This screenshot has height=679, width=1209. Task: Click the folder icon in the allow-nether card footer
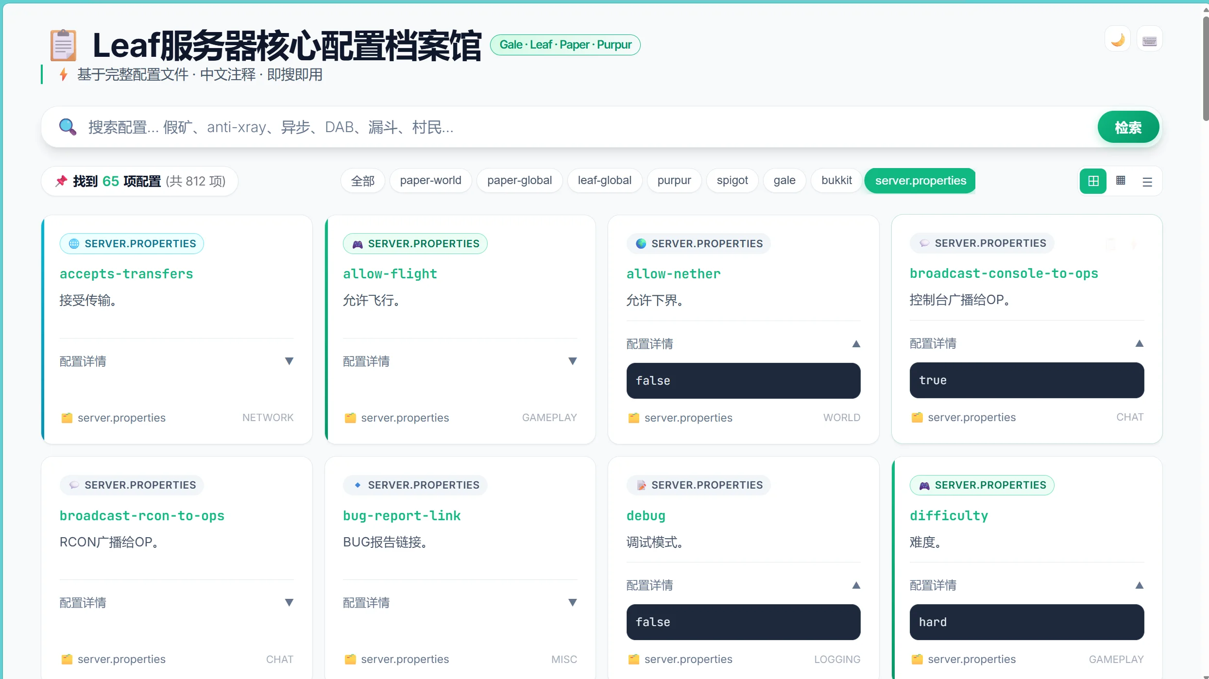pos(633,418)
